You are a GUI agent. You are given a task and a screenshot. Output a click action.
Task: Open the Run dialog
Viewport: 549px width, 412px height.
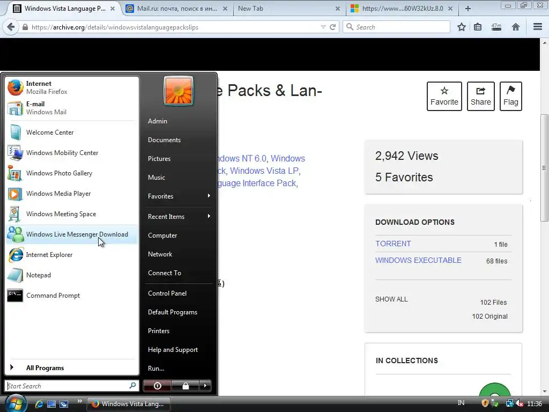(x=179, y=368)
